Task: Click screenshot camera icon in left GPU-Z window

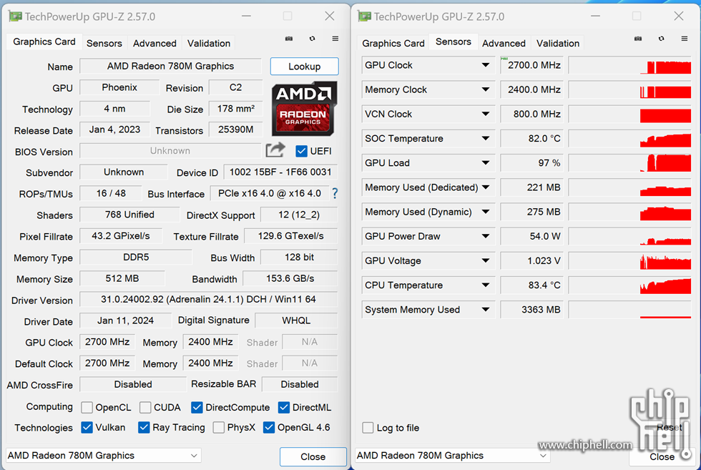Action: pos(289,39)
